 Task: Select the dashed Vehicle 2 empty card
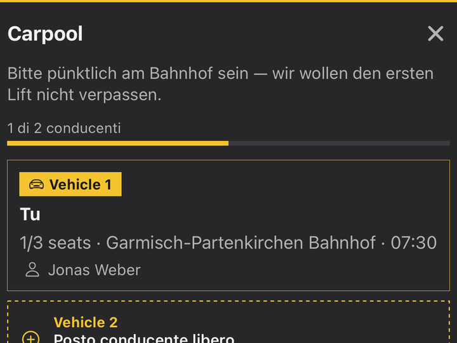point(228,322)
